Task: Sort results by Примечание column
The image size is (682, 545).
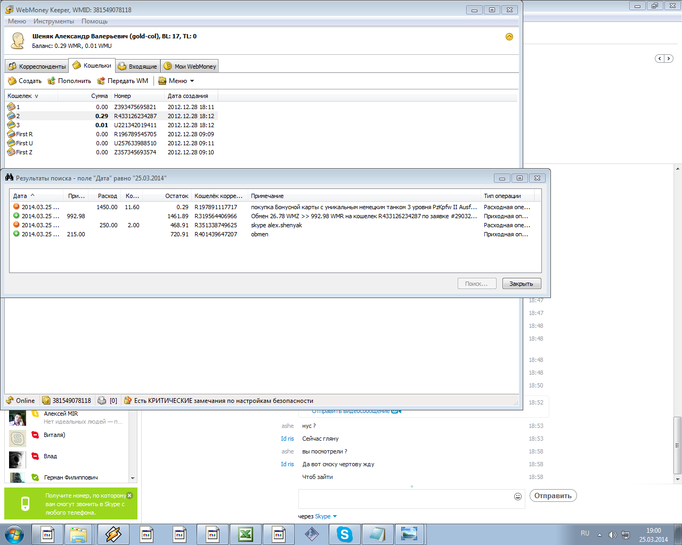Action: click(x=364, y=196)
